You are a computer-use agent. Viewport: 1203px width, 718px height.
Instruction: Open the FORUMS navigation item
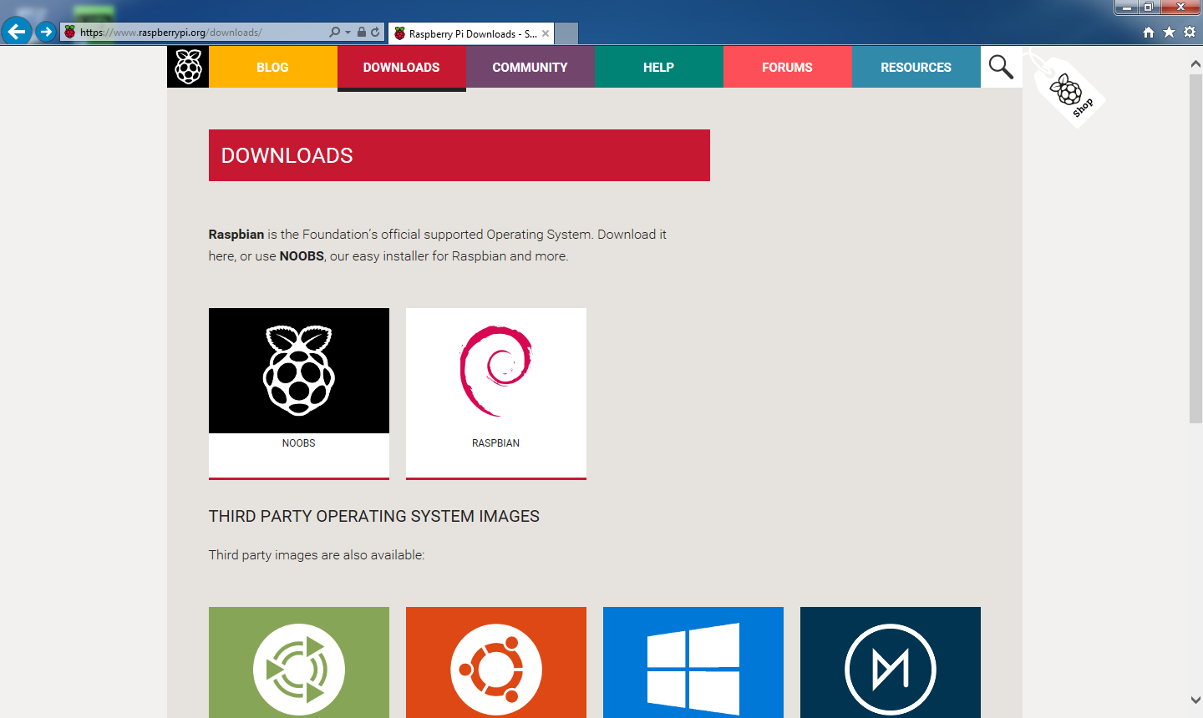tap(787, 67)
